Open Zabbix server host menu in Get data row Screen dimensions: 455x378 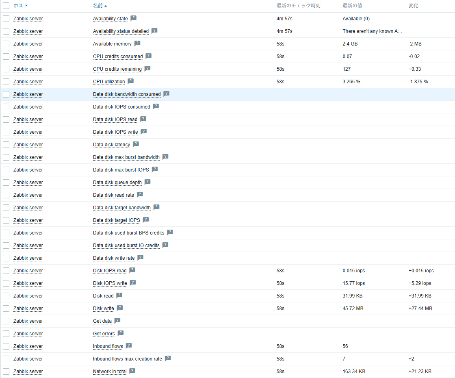[x=28, y=321]
